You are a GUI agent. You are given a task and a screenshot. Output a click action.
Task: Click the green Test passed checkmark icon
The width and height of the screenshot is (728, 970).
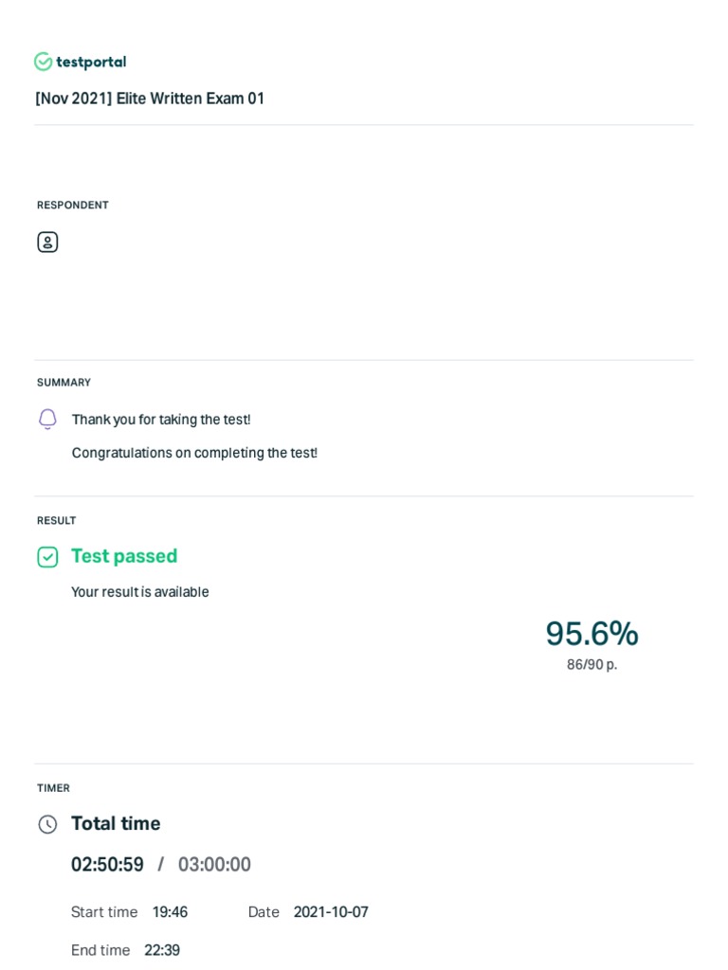(47, 557)
